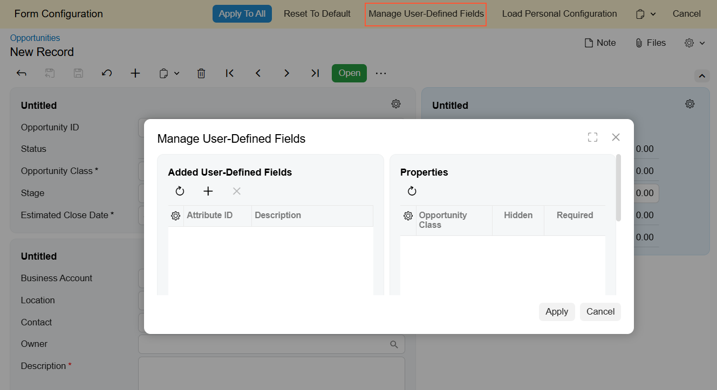The image size is (717, 390).
Task: Select Load Personal Configuration
Action: (559, 14)
